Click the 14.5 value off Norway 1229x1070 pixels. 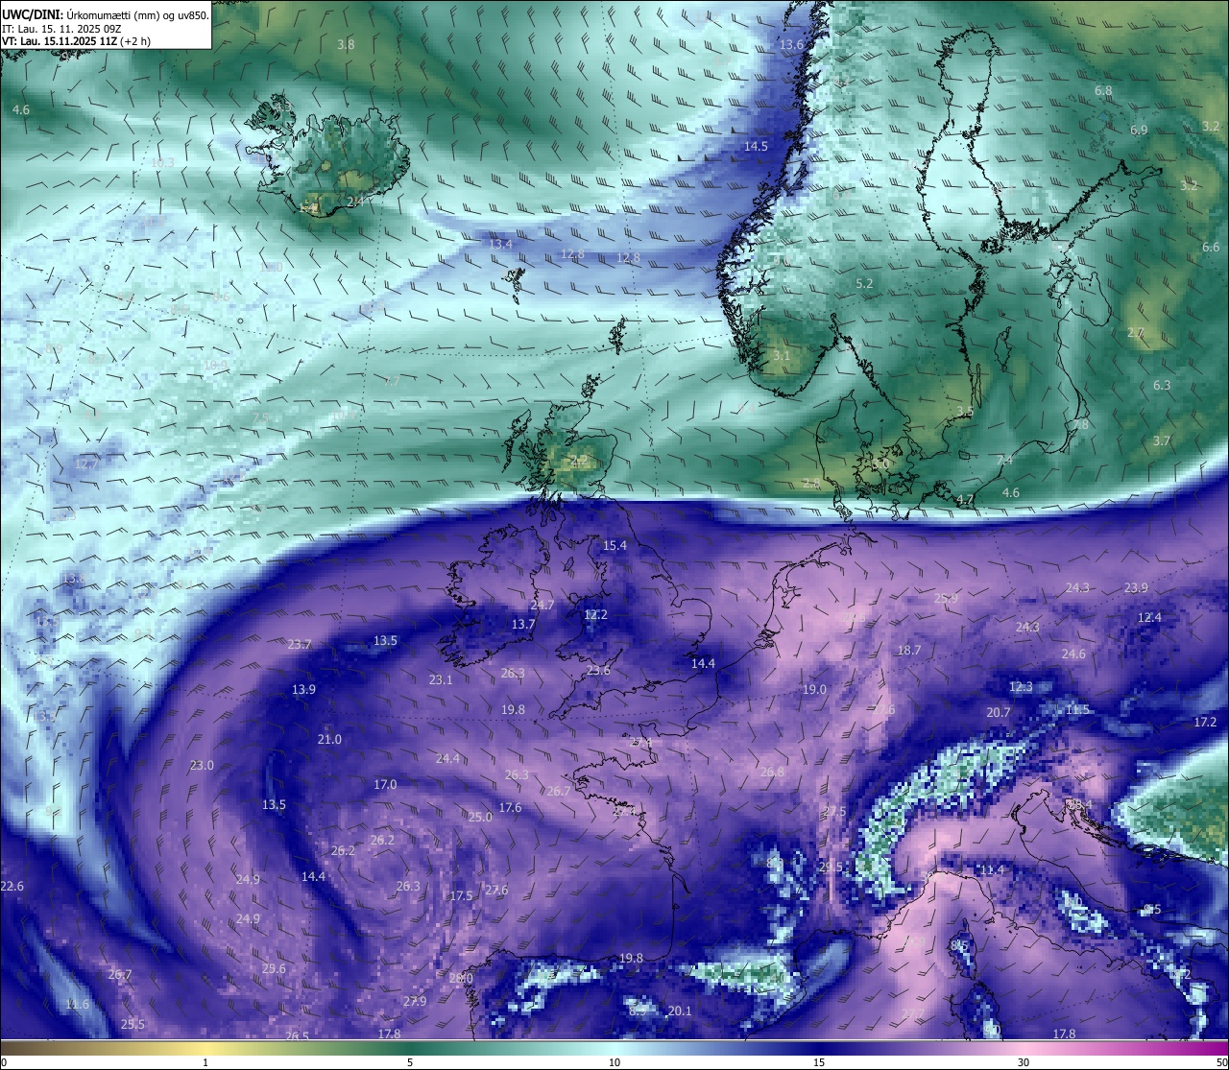coord(757,146)
